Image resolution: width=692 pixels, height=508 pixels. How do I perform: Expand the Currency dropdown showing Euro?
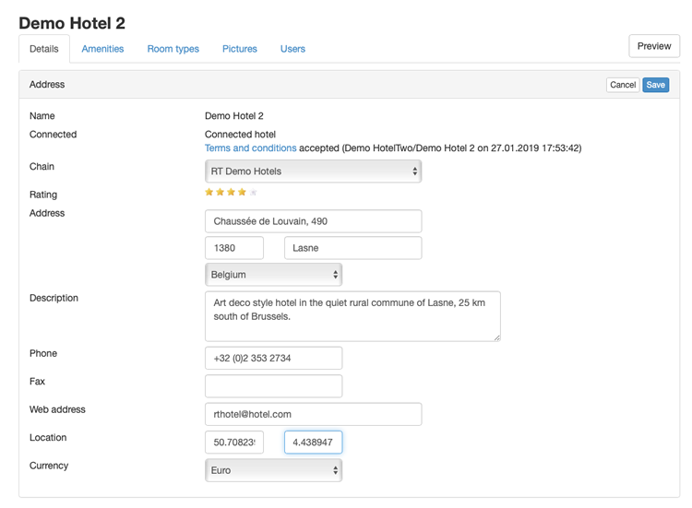coord(274,470)
